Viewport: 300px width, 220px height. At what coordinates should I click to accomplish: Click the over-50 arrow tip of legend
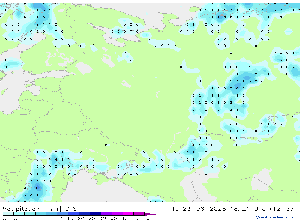150,214
